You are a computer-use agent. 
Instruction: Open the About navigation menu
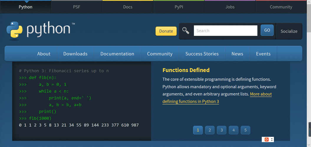coord(44,54)
